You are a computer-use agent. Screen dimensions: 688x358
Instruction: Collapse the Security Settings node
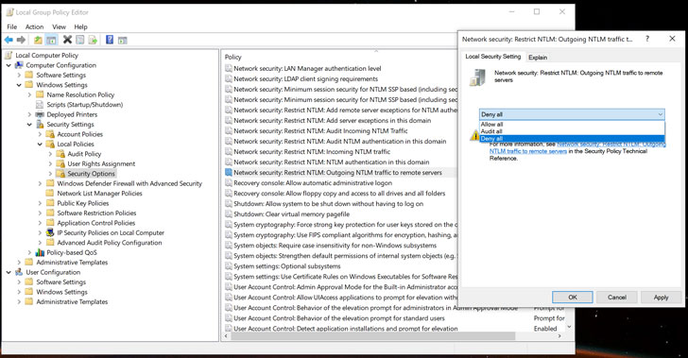point(29,124)
